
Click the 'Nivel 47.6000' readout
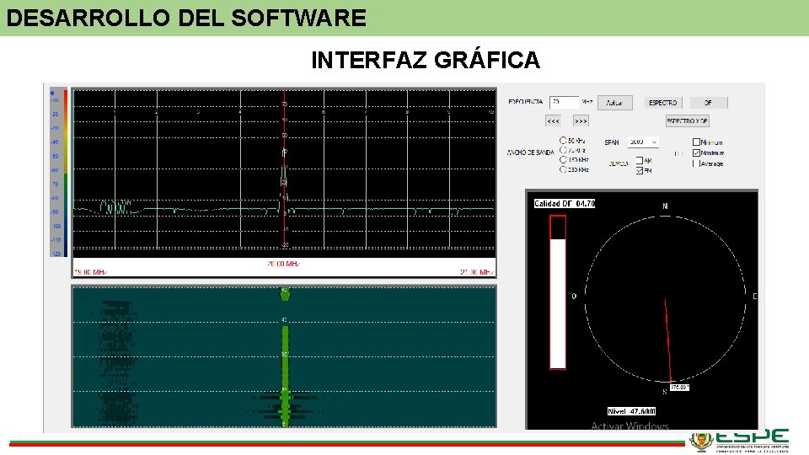point(631,411)
